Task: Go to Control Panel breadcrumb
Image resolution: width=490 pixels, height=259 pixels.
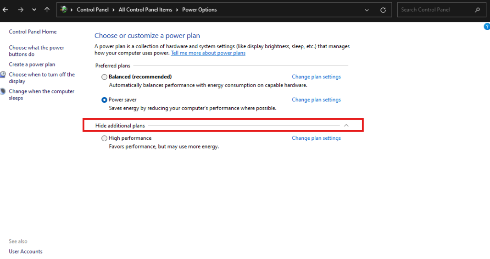Action: tap(93, 10)
